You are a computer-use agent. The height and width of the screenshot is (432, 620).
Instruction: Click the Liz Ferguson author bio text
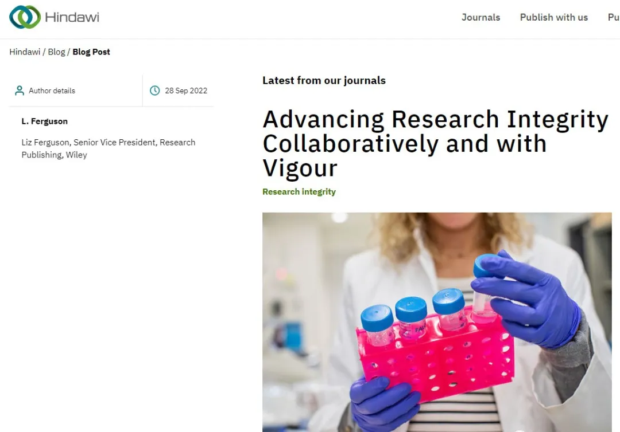pos(108,148)
